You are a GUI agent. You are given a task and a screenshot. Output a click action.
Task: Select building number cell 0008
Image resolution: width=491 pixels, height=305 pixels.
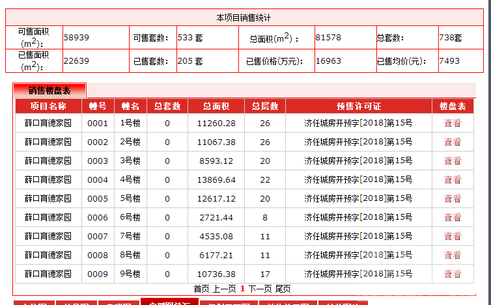tap(98, 256)
